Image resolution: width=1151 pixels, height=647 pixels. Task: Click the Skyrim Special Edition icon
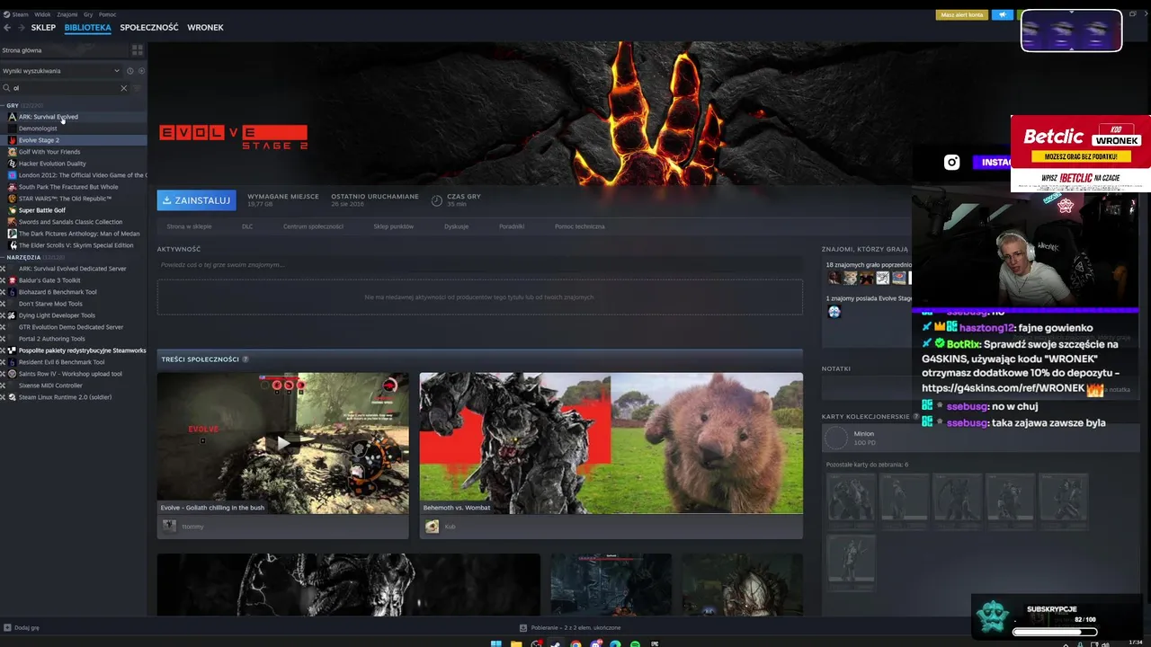pos(12,245)
